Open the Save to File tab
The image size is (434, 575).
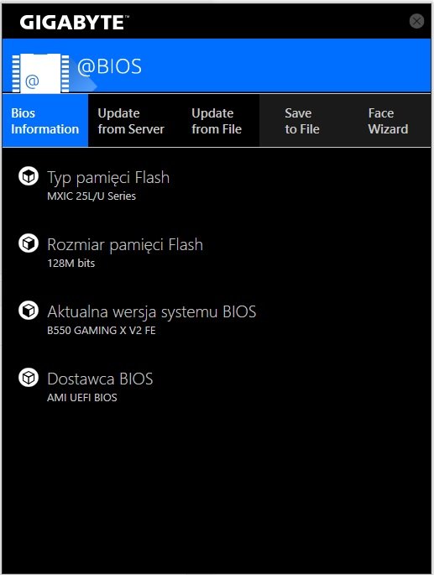(302, 121)
